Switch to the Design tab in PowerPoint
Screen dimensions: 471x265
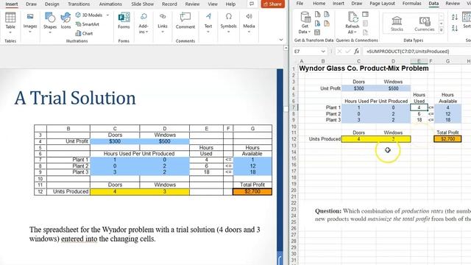tap(52, 4)
